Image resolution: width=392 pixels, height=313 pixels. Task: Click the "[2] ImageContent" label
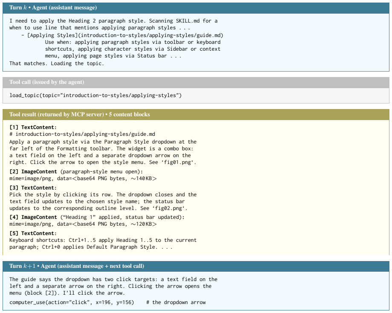click(33, 172)
